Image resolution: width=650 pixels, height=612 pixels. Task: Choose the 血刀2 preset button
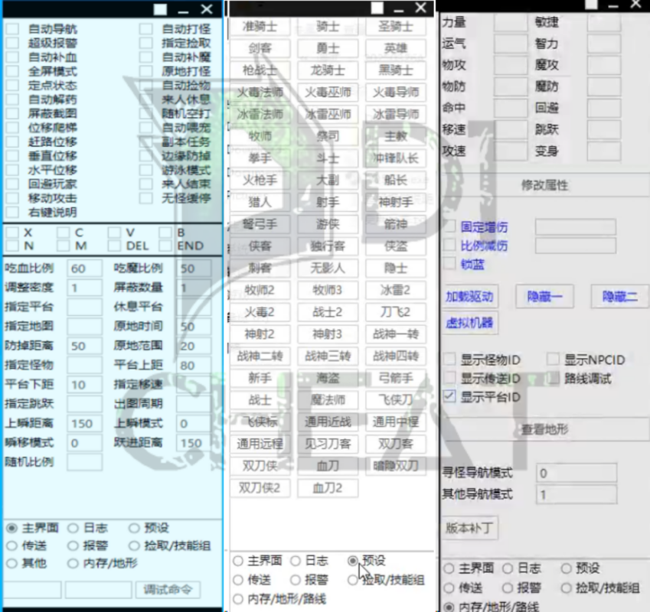point(328,488)
